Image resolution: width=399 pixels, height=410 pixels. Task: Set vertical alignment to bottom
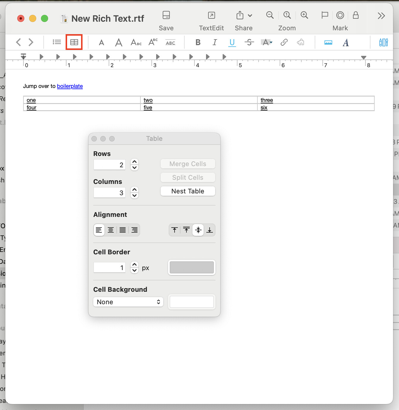(x=210, y=230)
